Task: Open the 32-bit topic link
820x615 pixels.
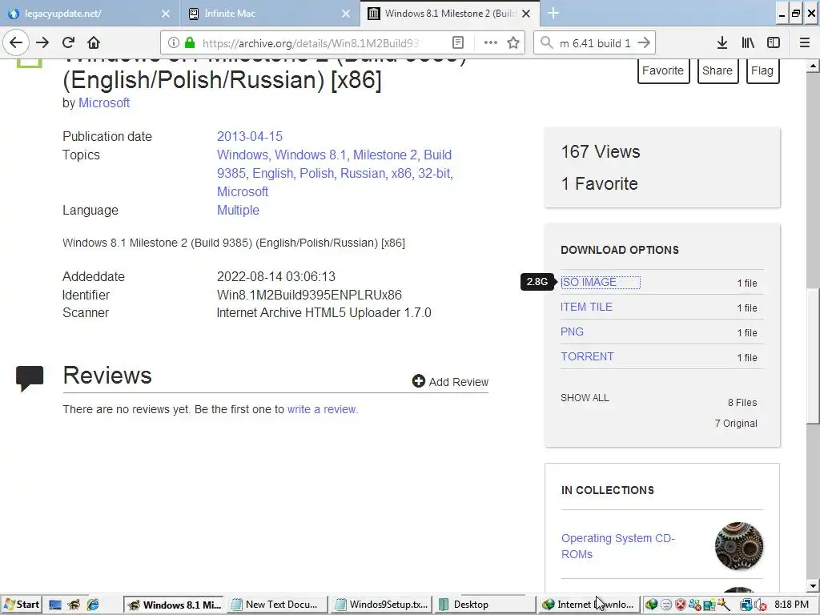Action: (x=434, y=173)
